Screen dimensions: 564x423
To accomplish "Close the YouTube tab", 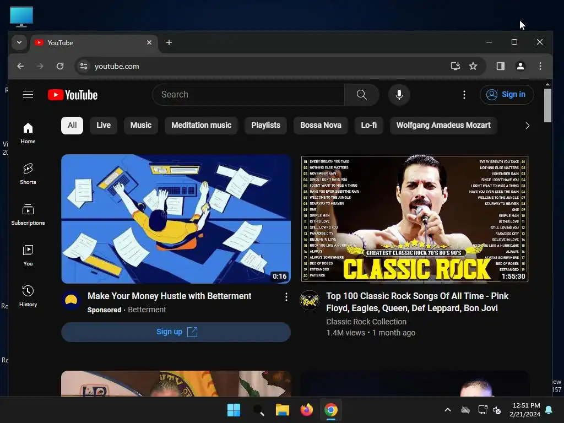I will pyautogui.click(x=149, y=42).
